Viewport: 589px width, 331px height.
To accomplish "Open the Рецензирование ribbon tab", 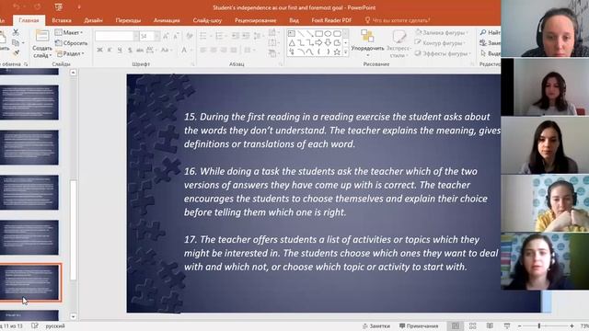I will click(x=256, y=20).
